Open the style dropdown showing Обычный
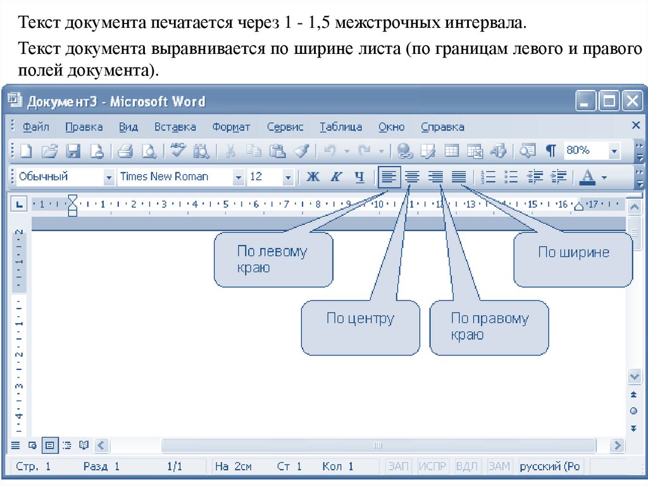 click(x=109, y=177)
